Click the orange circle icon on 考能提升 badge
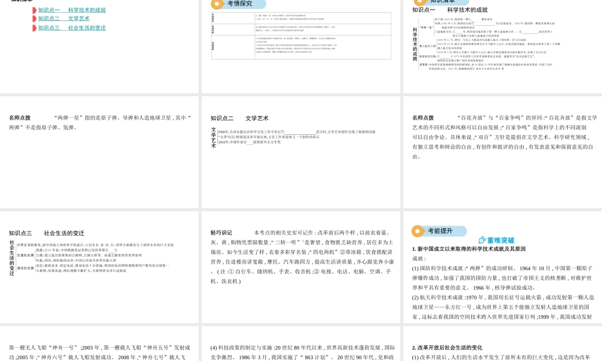 click(418, 231)
